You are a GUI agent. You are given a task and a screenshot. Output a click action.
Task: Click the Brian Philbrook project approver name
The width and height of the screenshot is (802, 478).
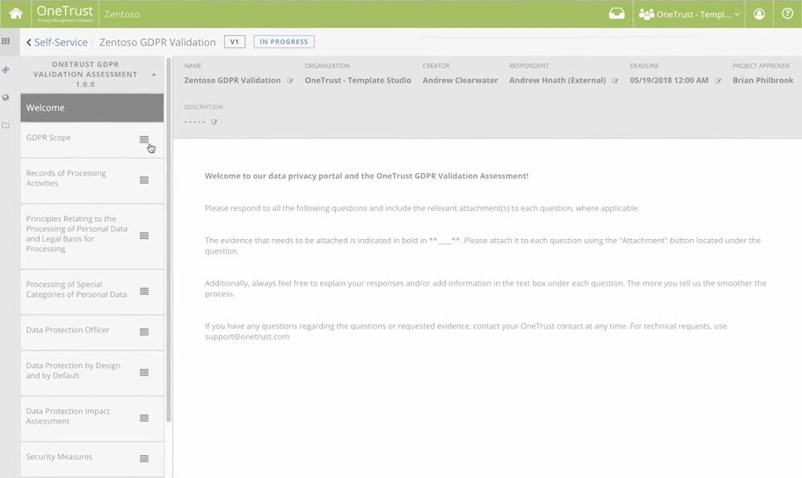762,80
